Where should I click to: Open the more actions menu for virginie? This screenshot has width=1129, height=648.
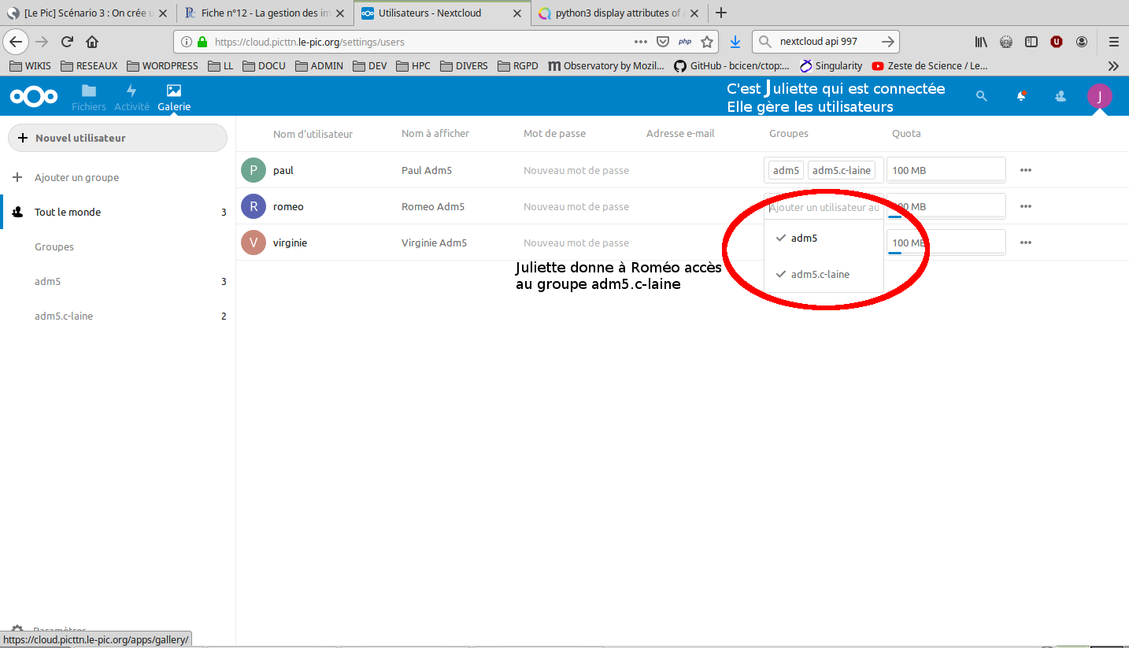click(1025, 243)
